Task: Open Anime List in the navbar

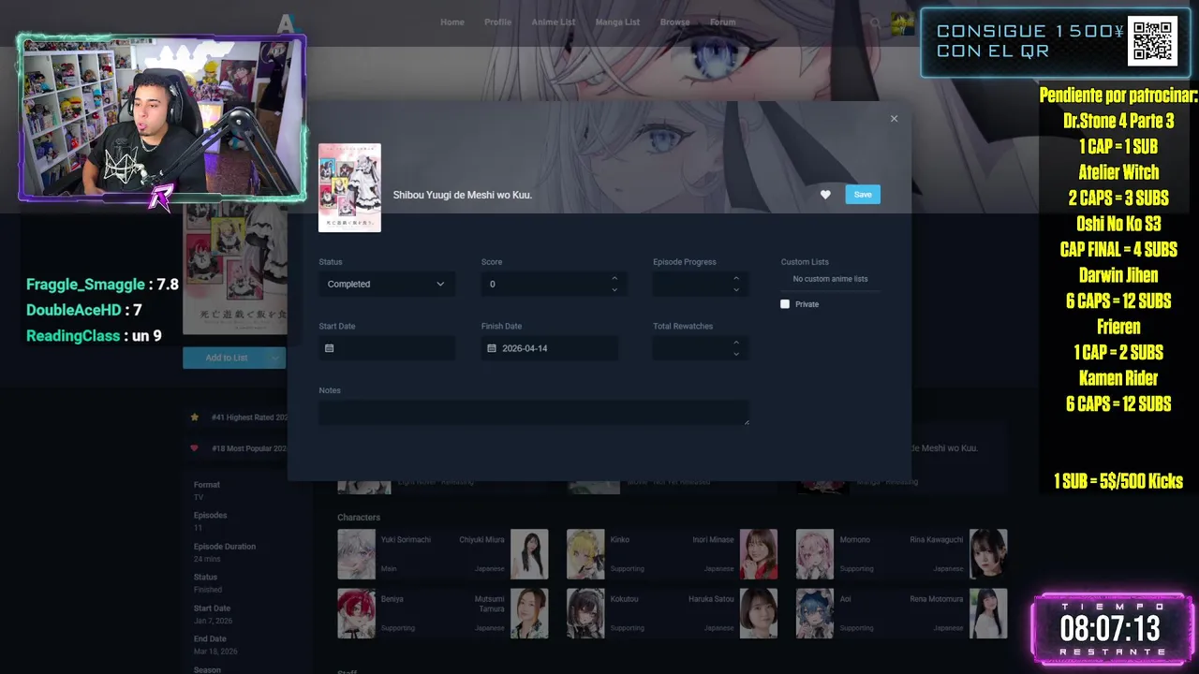Action: 554,22
